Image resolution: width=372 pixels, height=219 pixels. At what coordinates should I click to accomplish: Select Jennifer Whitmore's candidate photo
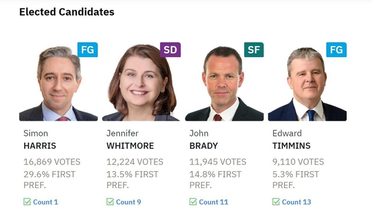click(x=141, y=82)
